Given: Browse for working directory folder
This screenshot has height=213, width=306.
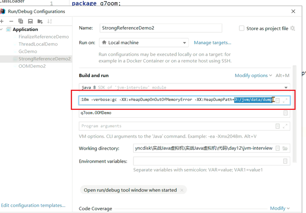Looking at the screenshot, I should click(285, 148).
